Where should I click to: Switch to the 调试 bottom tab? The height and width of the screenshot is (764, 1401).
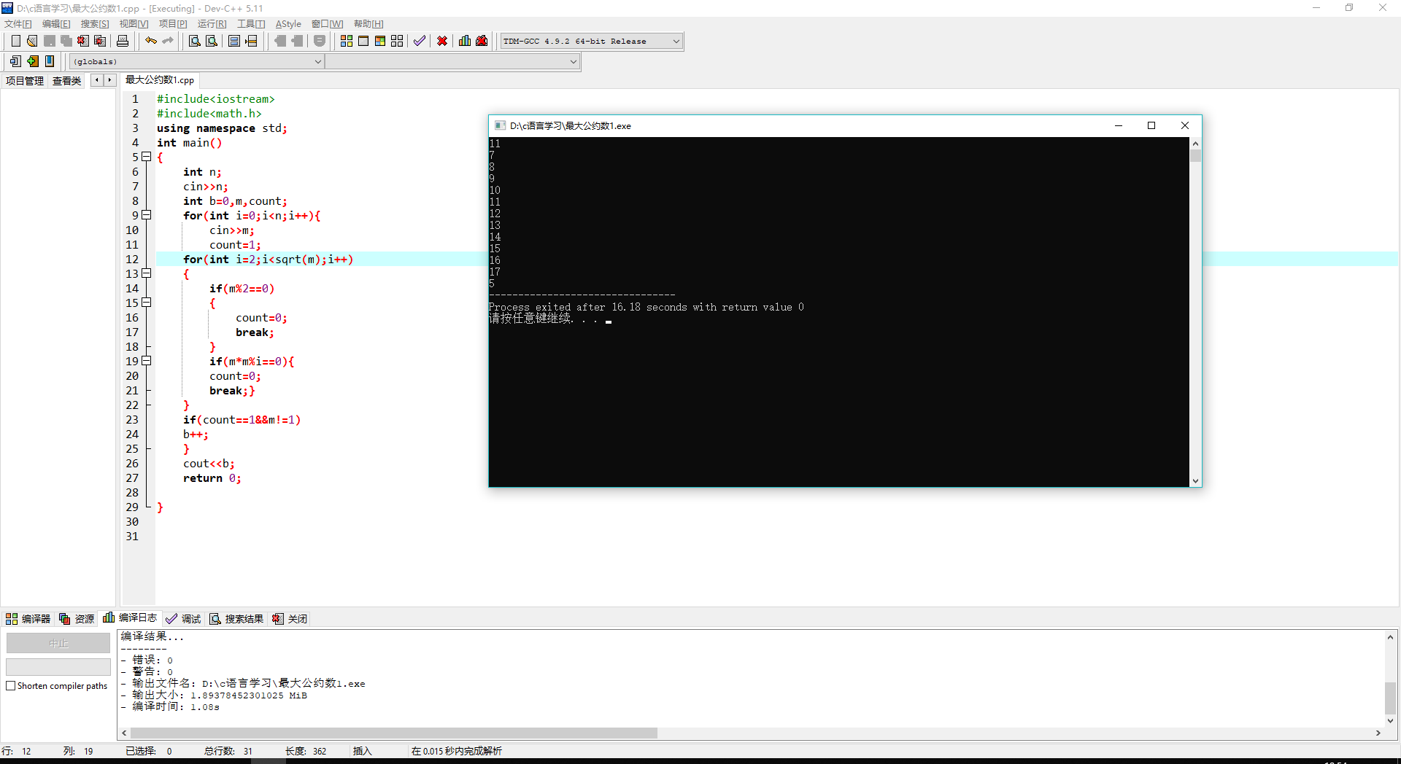click(184, 619)
